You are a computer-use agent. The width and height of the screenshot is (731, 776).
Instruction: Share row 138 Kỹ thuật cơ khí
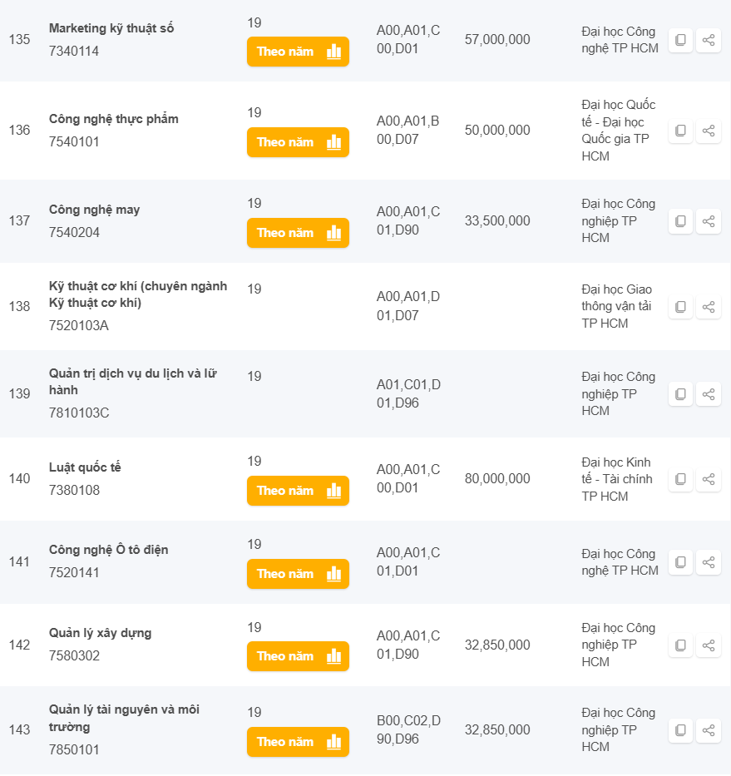click(x=709, y=307)
